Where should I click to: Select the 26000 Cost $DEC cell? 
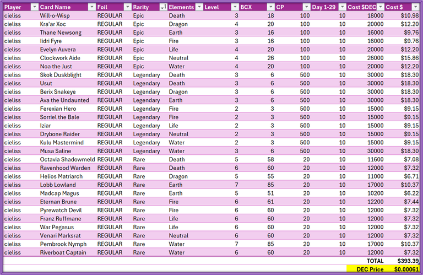point(366,58)
